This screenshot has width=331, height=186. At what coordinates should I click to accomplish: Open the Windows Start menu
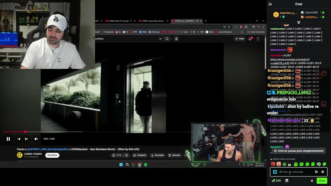pyautogui.click(x=121, y=165)
